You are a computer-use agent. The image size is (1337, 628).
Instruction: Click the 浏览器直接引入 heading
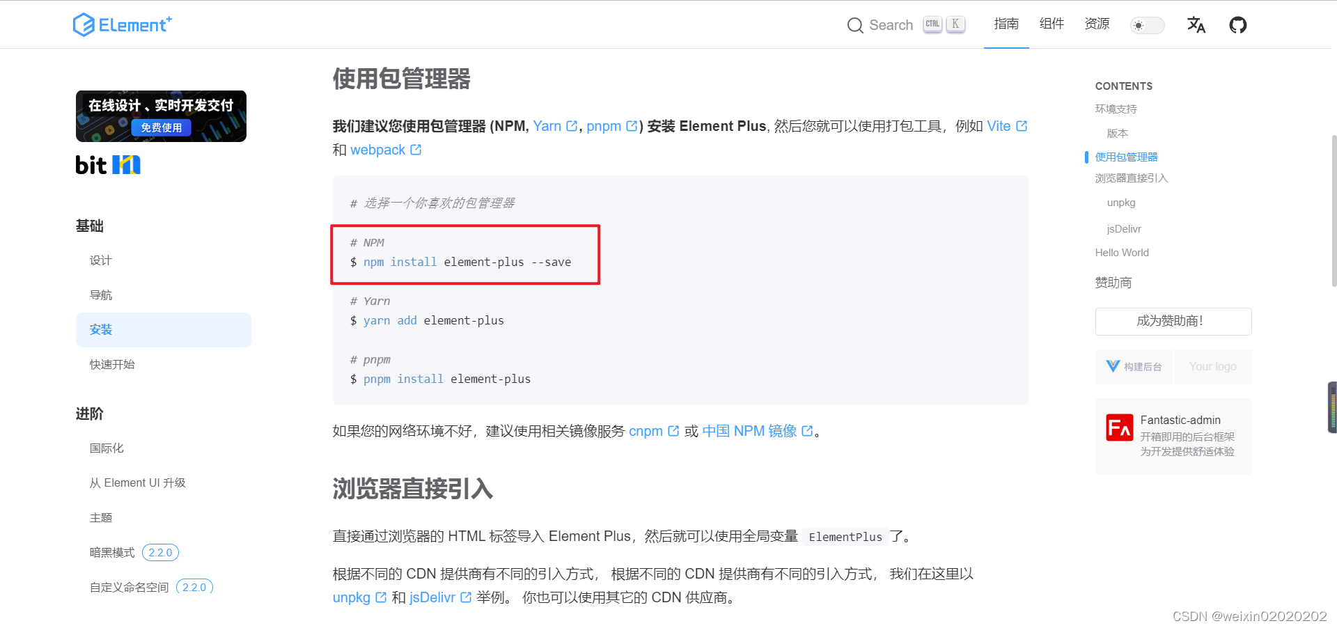[412, 489]
